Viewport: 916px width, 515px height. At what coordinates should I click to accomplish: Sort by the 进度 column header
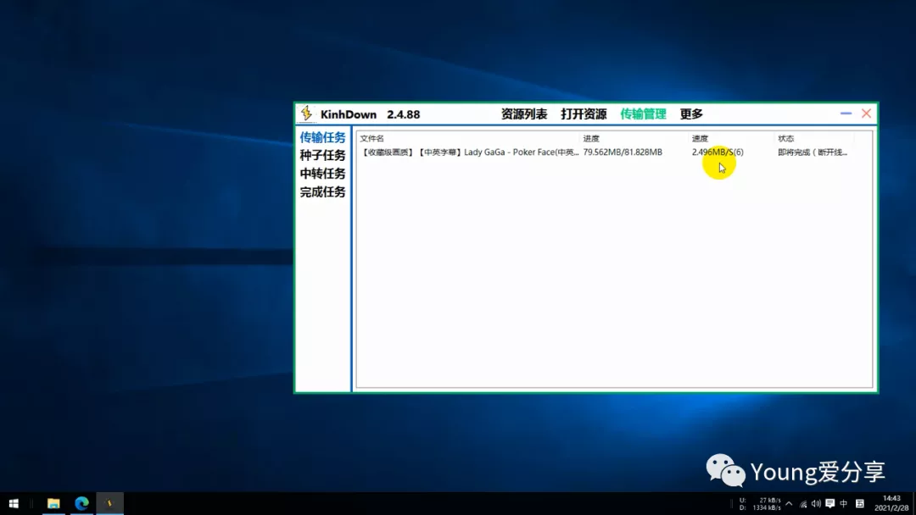(x=591, y=139)
